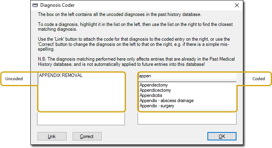The image size is (272, 148).
Task: Choose Appendix - surgery from the list
Action: [x=157, y=106]
